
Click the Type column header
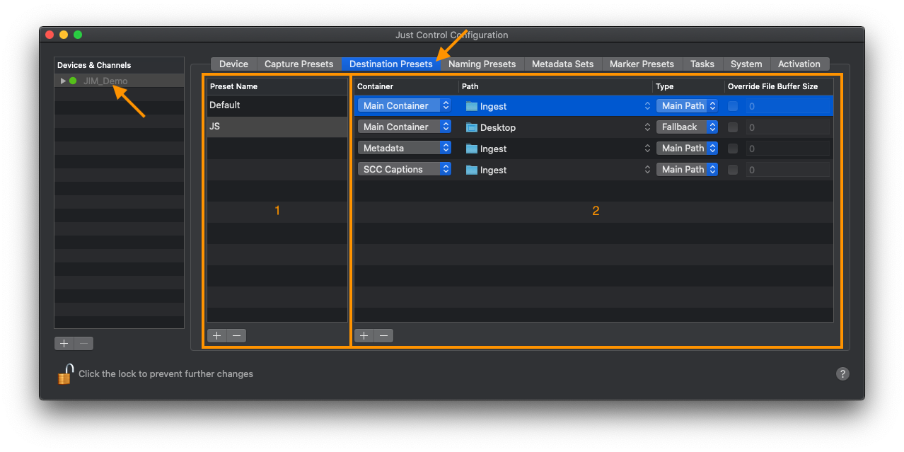click(x=689, y=86)
